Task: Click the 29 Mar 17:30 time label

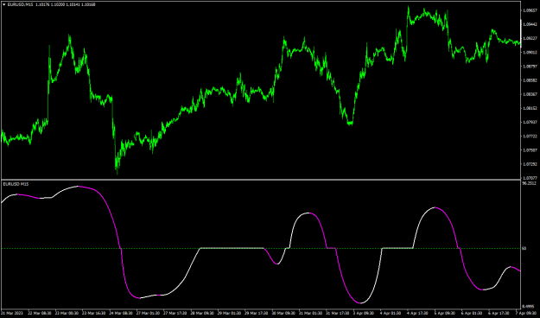Action: pos(257,314)
